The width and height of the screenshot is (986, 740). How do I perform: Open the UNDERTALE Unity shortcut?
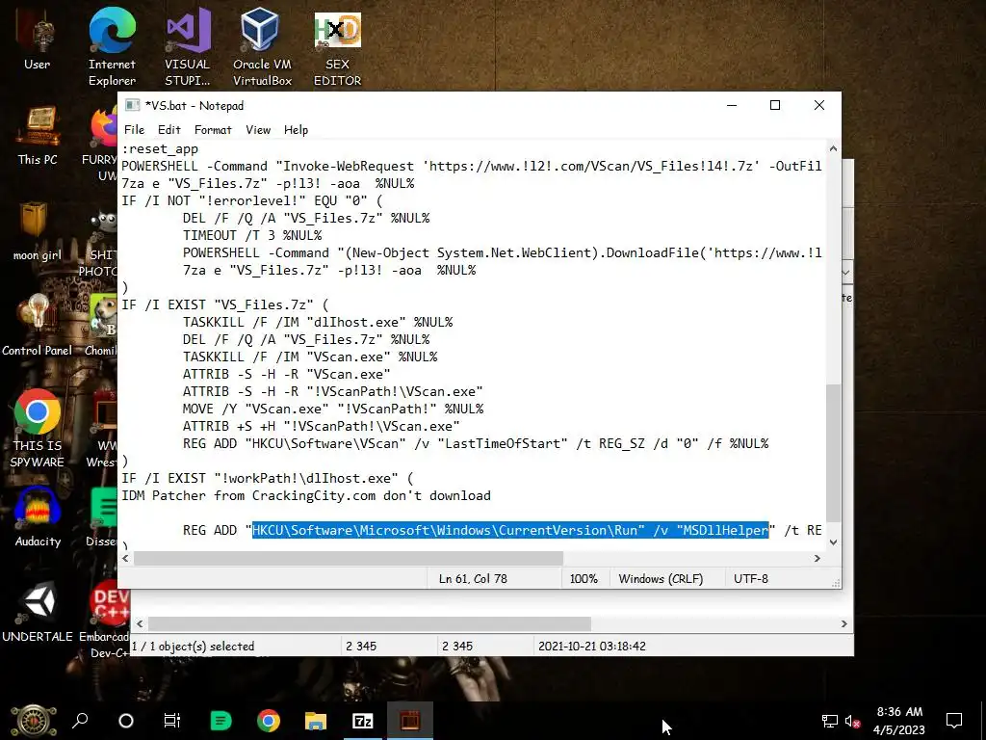coord(38,612)
